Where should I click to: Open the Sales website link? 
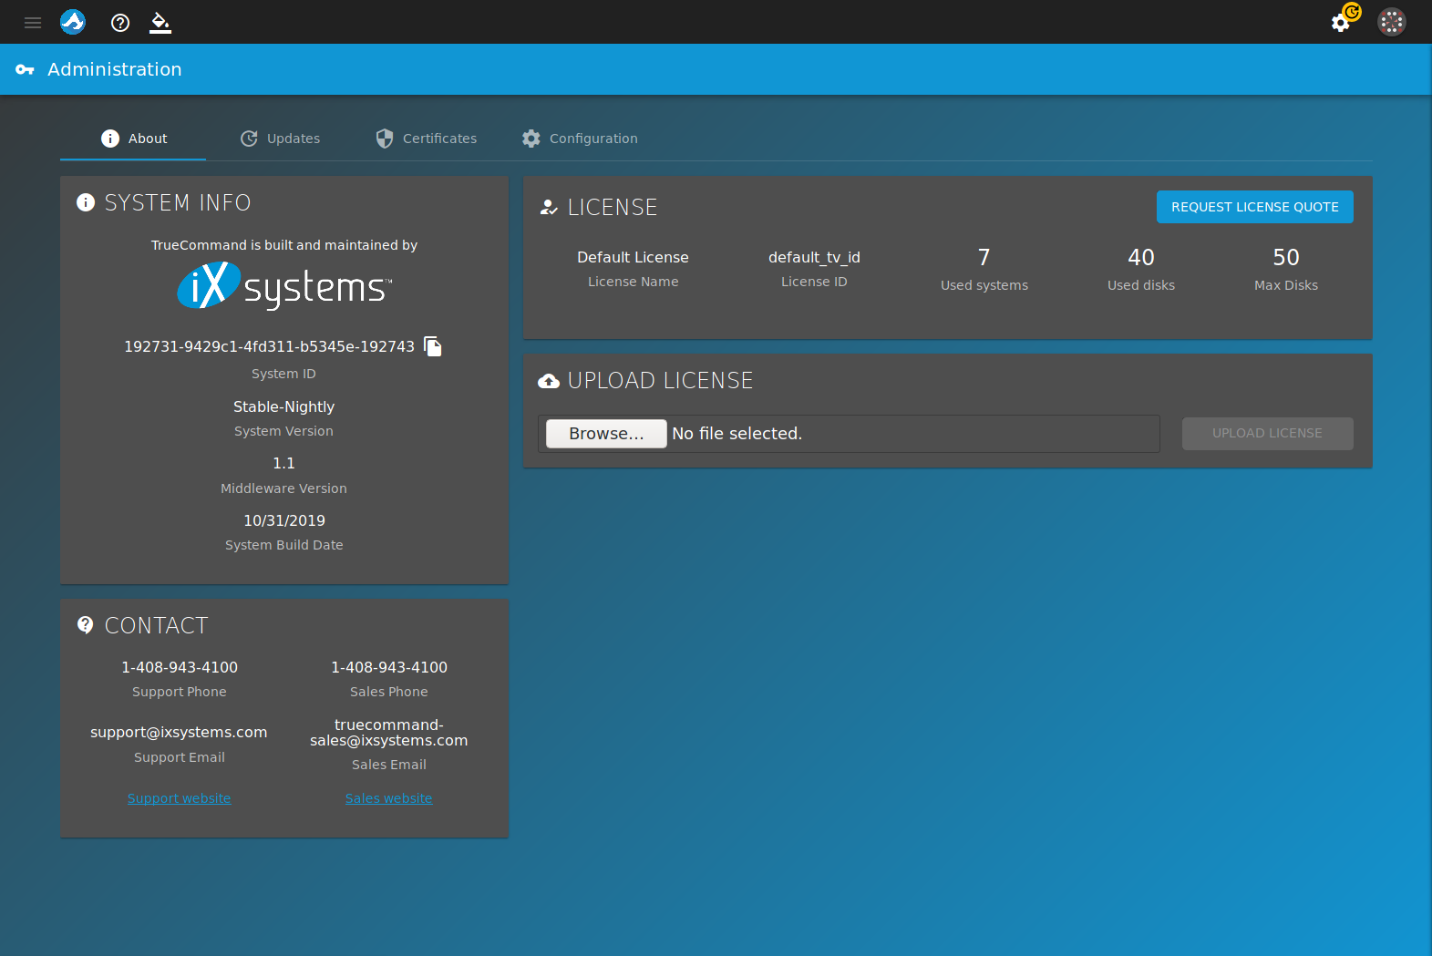389,798
